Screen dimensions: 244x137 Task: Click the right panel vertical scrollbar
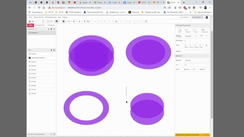click(x=212, y=75)
